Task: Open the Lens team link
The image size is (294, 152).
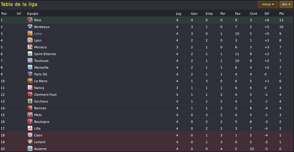Action: pyautogui.click(x=38, y=34)
